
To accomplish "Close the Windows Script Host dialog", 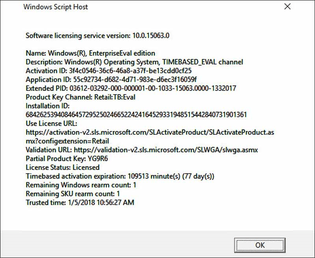I will (x=287, y=7).
